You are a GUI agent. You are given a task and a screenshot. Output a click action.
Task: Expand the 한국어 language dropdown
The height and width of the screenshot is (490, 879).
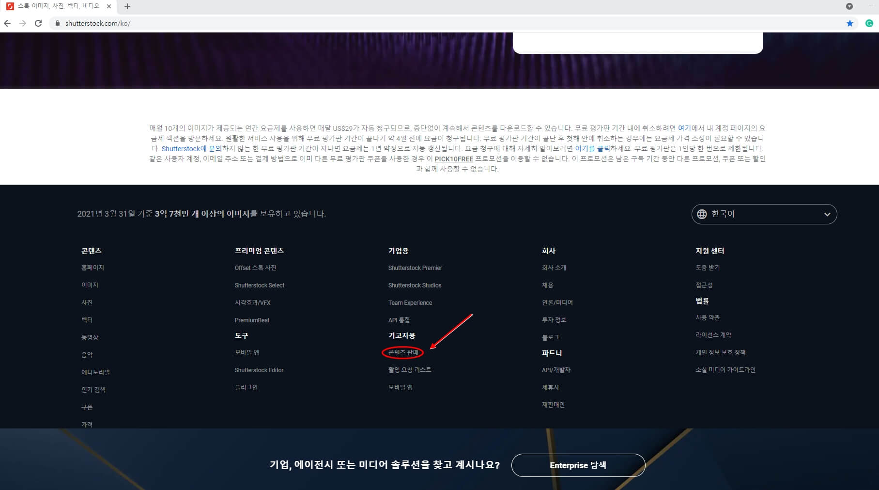764,214
